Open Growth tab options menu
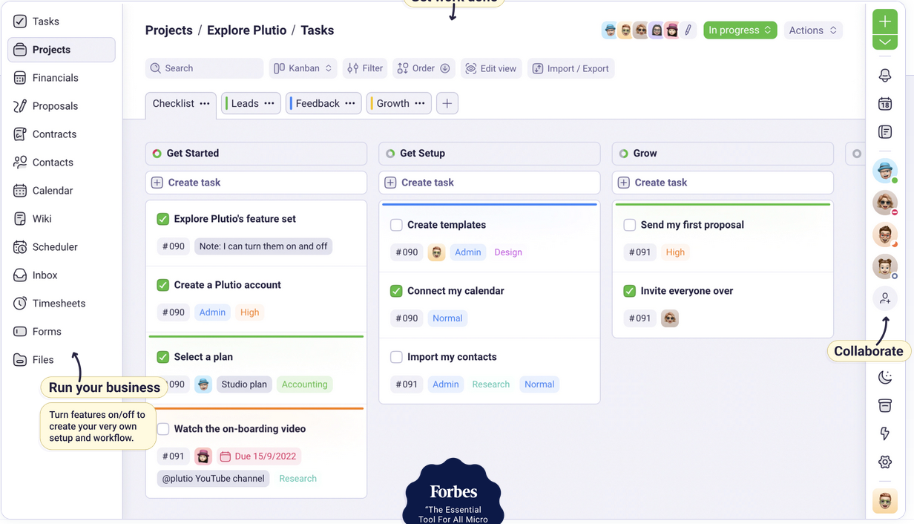 click(x=420, y=103)
